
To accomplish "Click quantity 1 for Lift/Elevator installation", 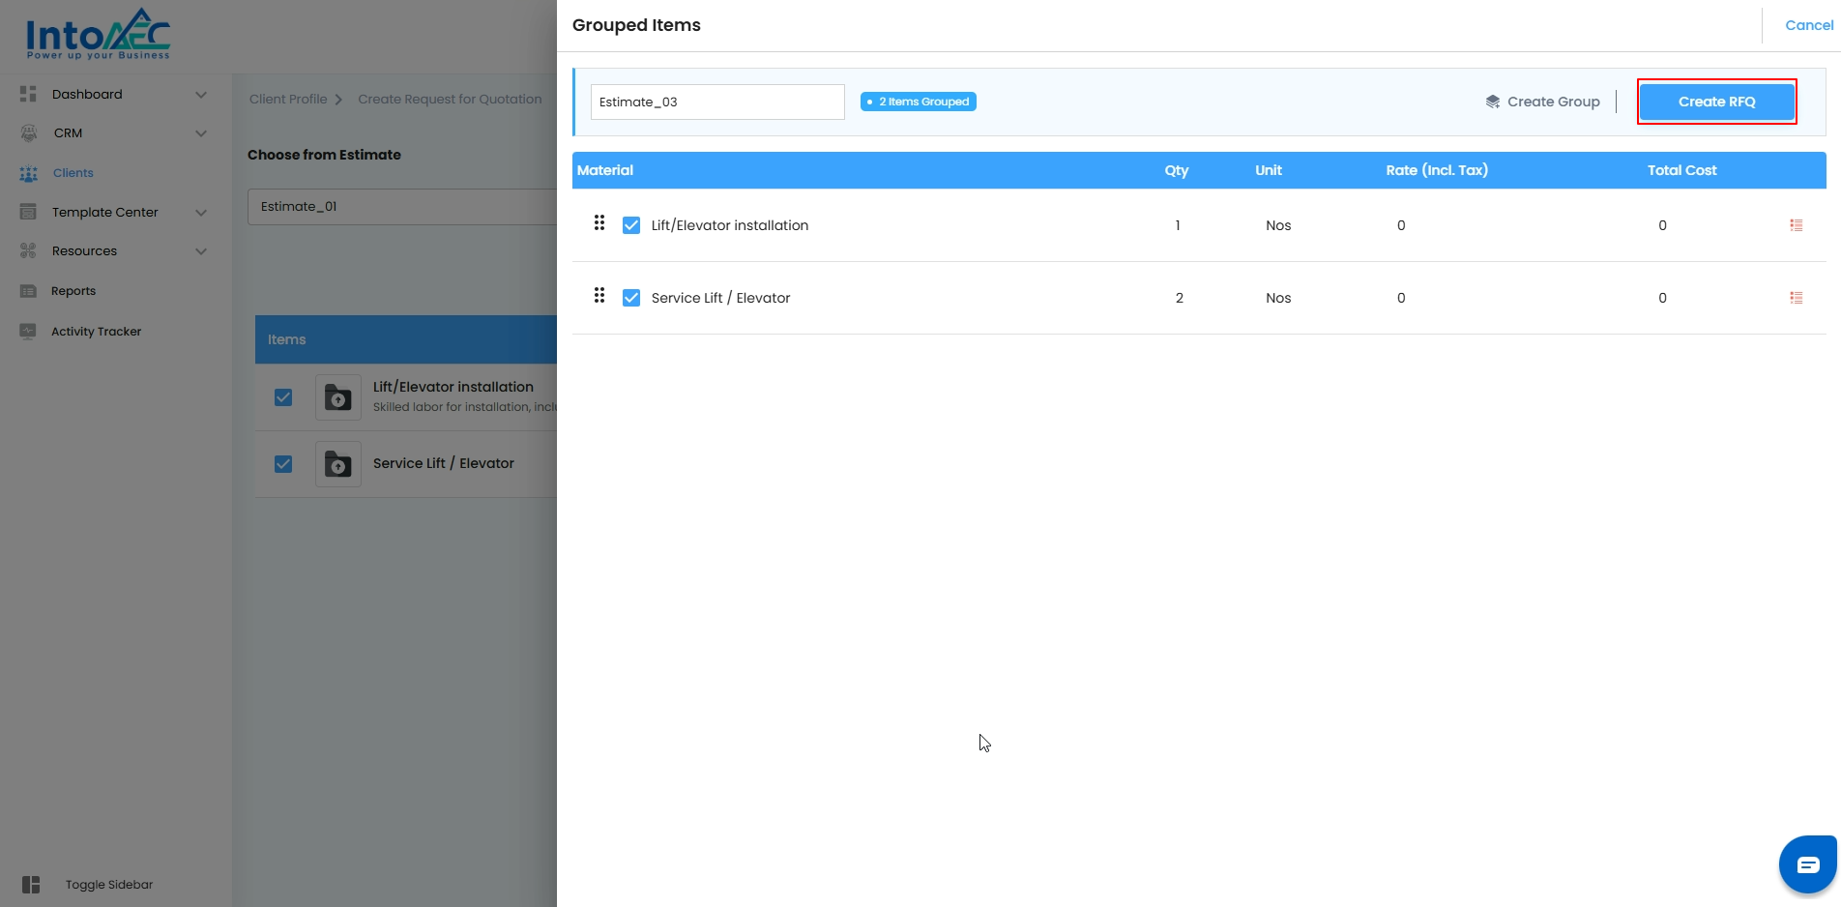I will click(1178, 225).
